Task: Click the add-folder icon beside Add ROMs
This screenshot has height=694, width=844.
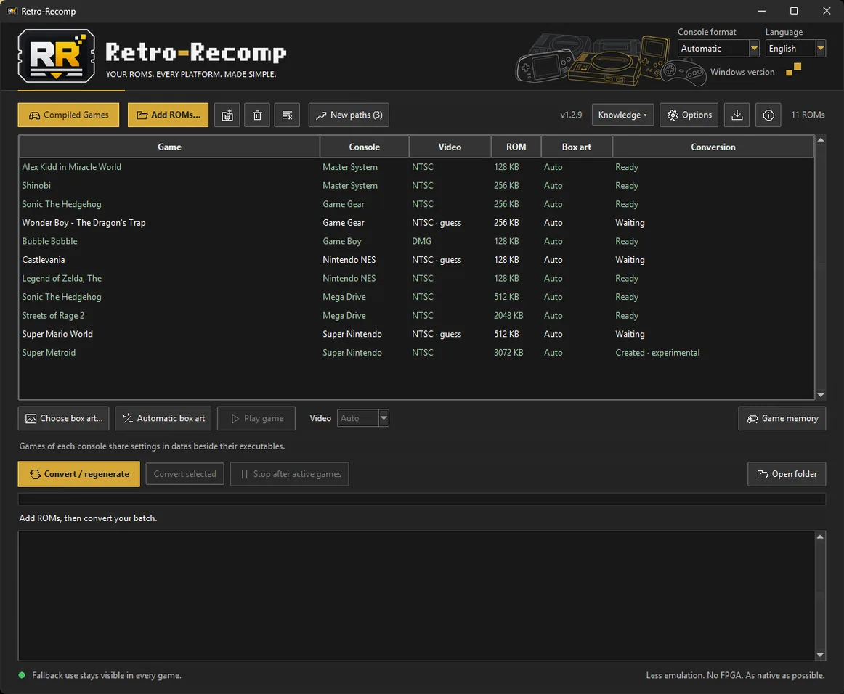Action: (227, 115)
